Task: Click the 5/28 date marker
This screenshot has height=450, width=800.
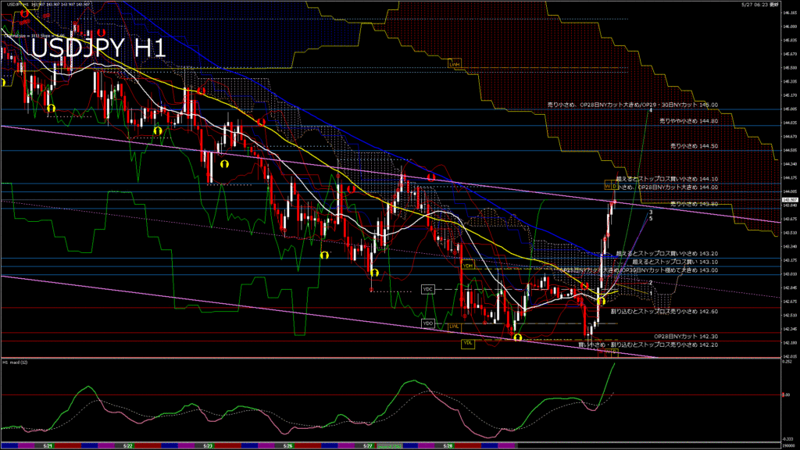Action: click(x=448, y=446)
